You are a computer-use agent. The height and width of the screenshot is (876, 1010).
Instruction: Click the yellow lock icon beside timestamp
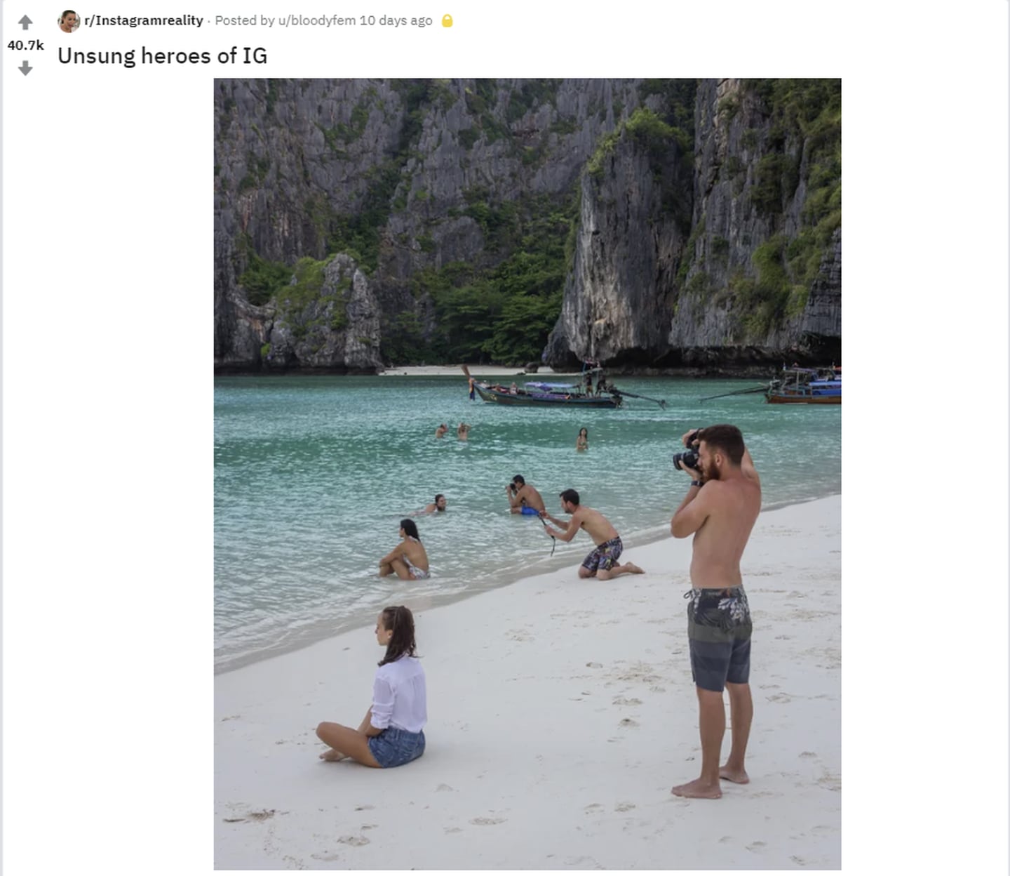(447, 21)
